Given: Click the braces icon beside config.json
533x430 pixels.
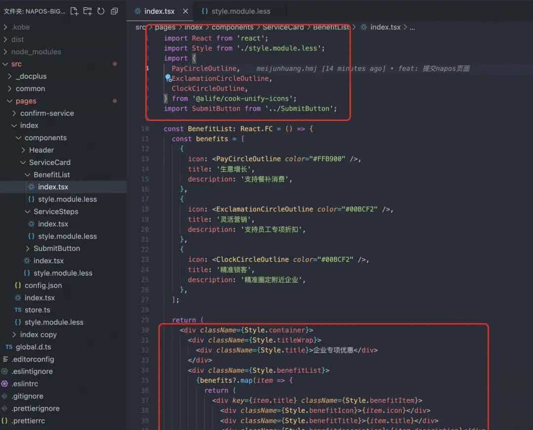Looking at the screenshot, I should pyautogui.click(x=18, y=286).
